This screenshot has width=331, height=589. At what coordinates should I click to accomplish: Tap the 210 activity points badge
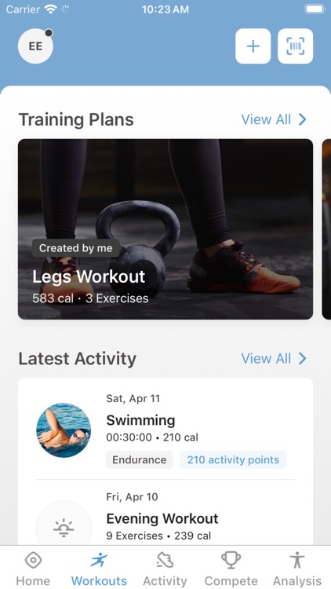click(x=233, y=459)
